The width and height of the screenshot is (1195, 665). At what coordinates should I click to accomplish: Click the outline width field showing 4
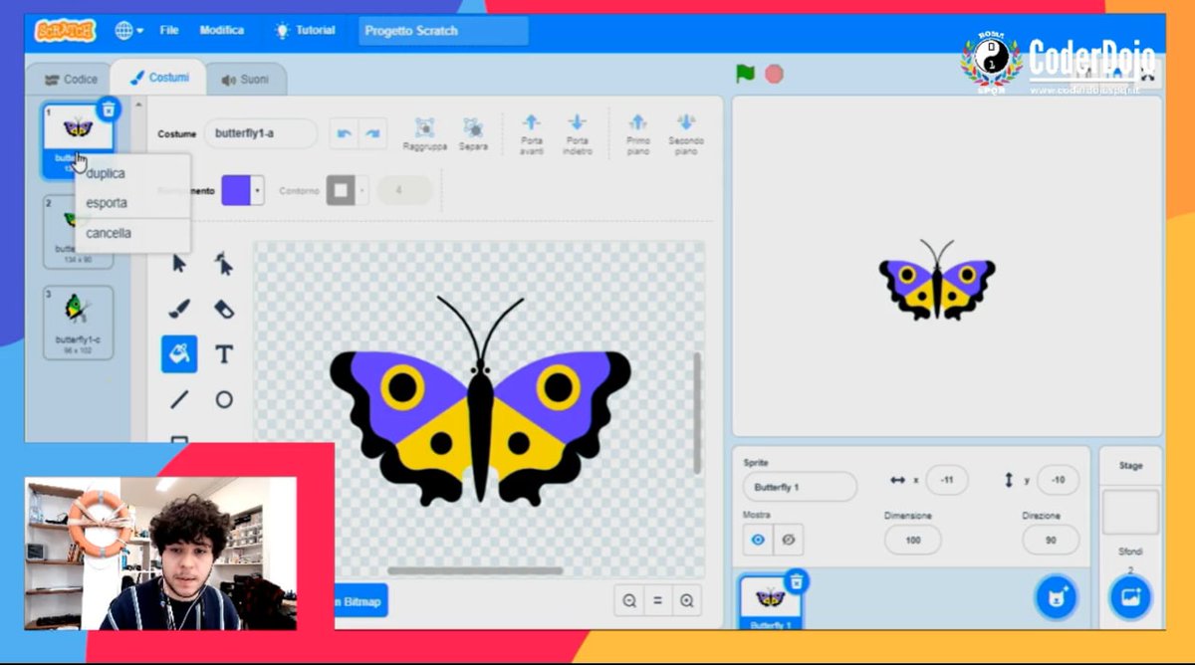pyautogui.click(x=404, y=190)
